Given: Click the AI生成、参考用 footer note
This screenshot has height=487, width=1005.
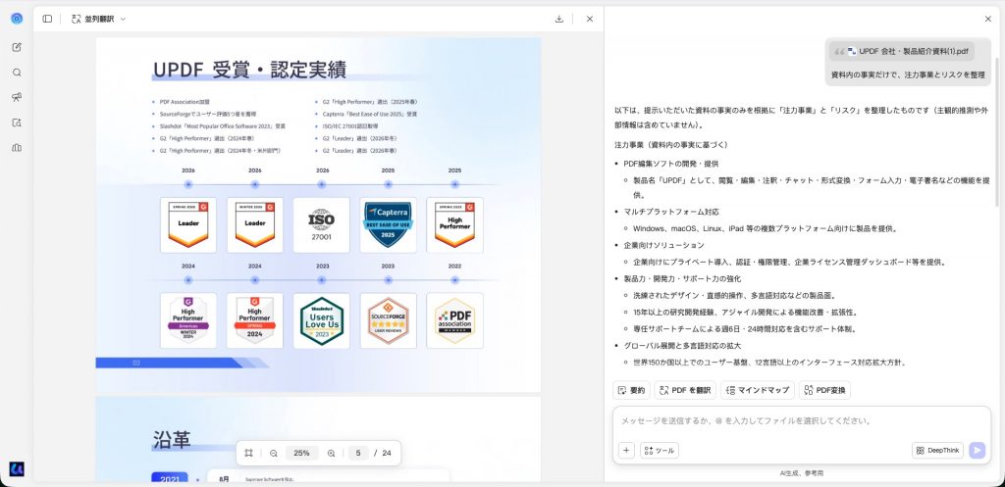Looking at the screenshot, I should pos(801,473).
